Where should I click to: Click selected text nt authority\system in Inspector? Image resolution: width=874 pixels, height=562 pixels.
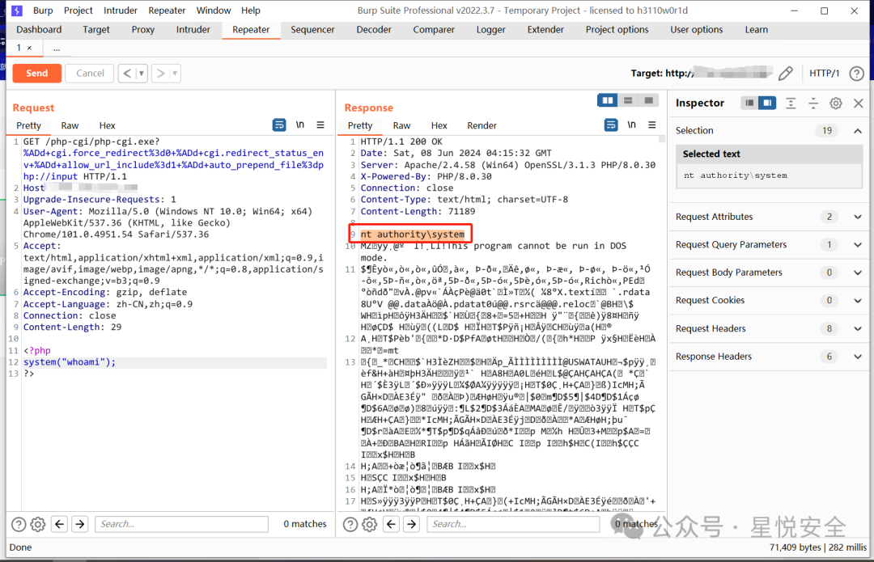click(x=735, y=175)
